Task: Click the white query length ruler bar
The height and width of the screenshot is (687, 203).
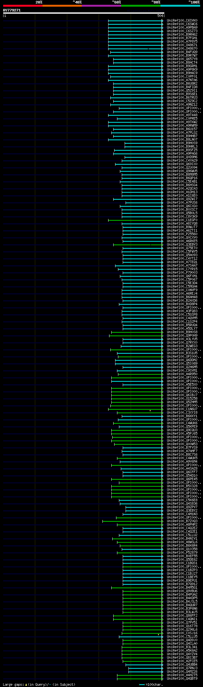Action: 83,13
